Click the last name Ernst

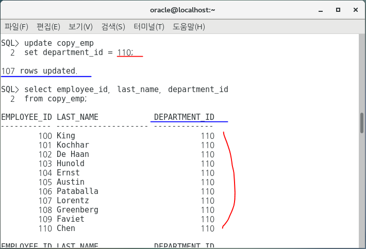point(68,173)
